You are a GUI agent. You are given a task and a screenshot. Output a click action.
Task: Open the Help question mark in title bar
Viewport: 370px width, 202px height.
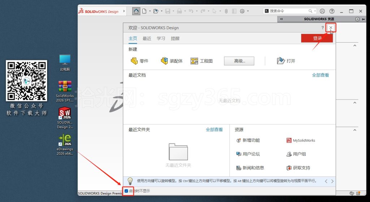pyautogui.click(x=332, y=11)
